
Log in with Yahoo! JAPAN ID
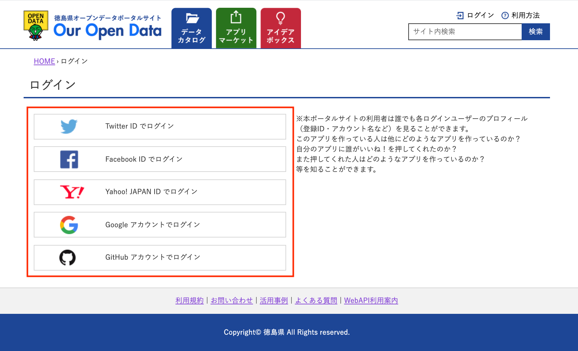(160, 192)
